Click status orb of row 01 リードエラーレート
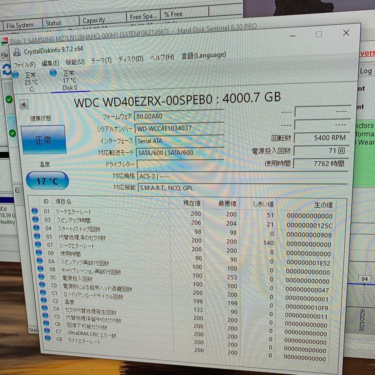 [35, 211]
